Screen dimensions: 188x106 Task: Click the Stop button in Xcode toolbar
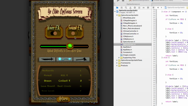coord(123,1)
